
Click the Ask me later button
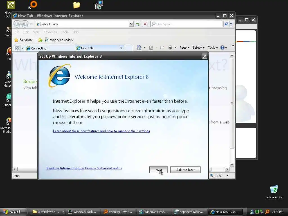click(x=185, y=170)
